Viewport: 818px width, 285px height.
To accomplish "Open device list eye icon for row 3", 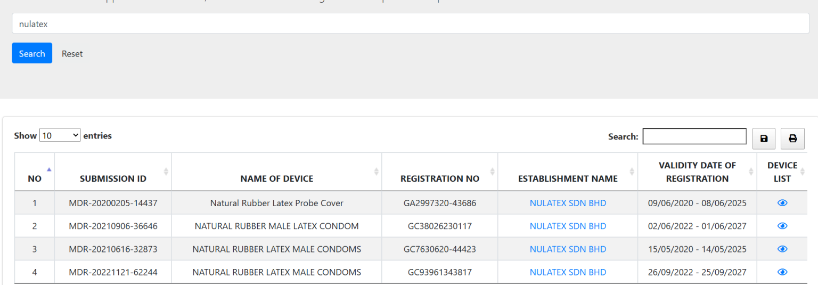I will click(x=782, y=249).
